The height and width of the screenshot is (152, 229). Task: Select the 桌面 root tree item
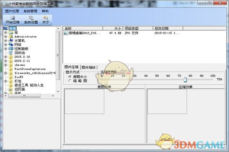[x=13, y=28]
